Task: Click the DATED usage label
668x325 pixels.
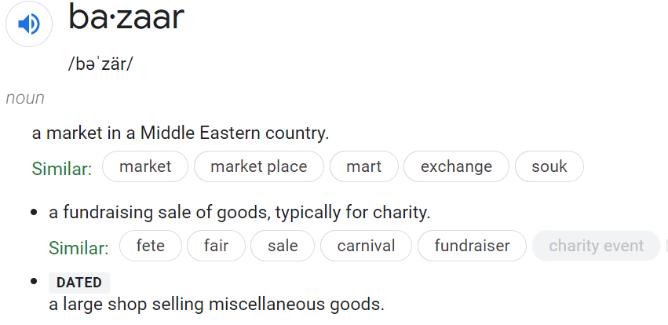Action: point(79,283)
